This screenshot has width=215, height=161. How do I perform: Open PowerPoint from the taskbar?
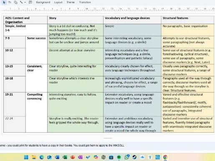(73, 157)
